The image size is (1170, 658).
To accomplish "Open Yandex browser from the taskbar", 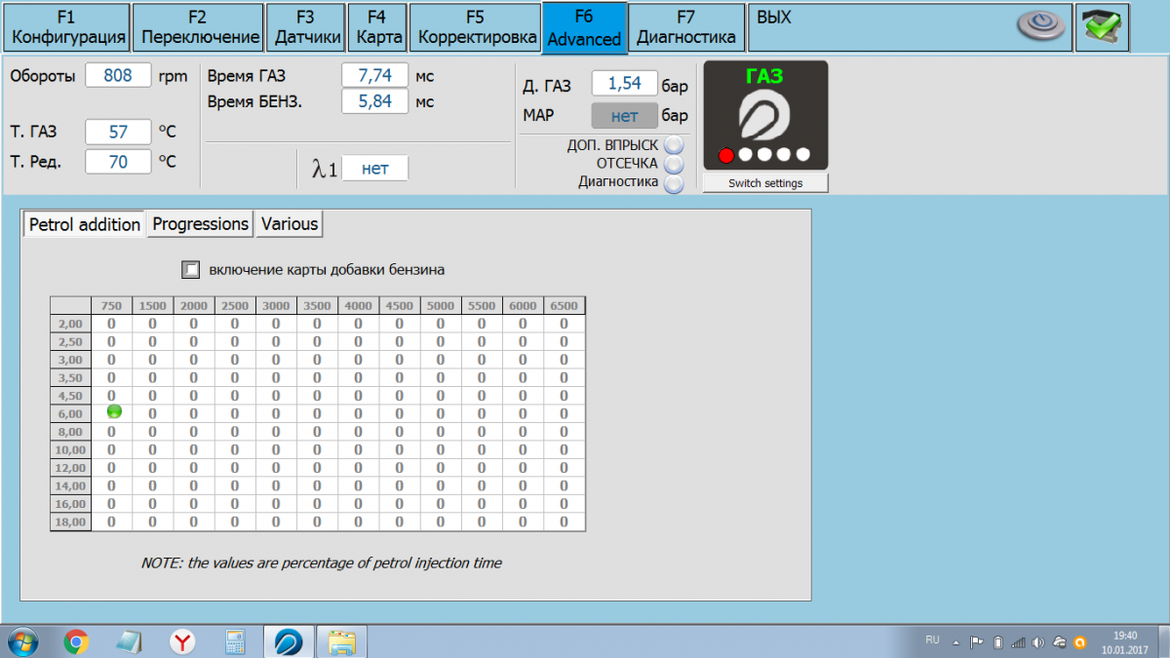I will pyautogui.click(x=181, y=641).
